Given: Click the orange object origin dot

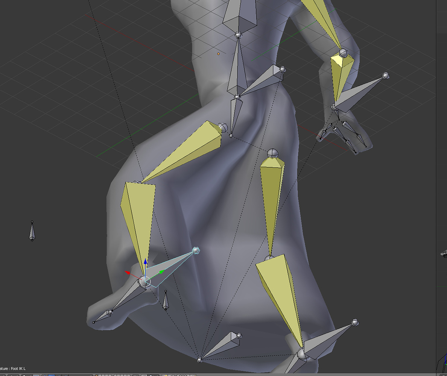Looking at the screenshot, I should [x=218, y=53].
